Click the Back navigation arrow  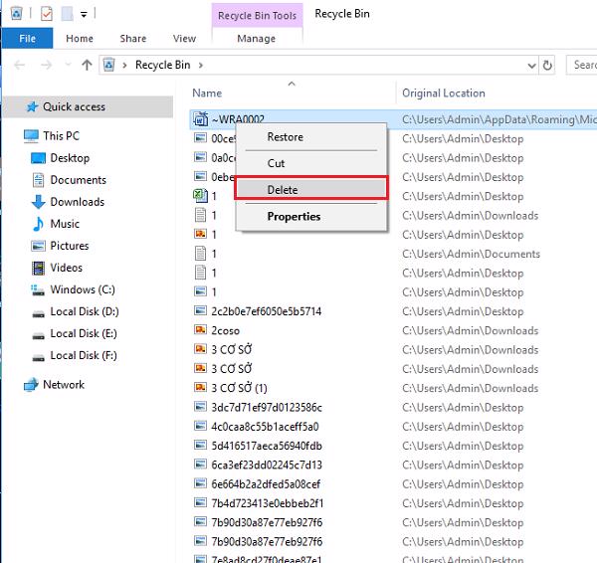[20, 65]
